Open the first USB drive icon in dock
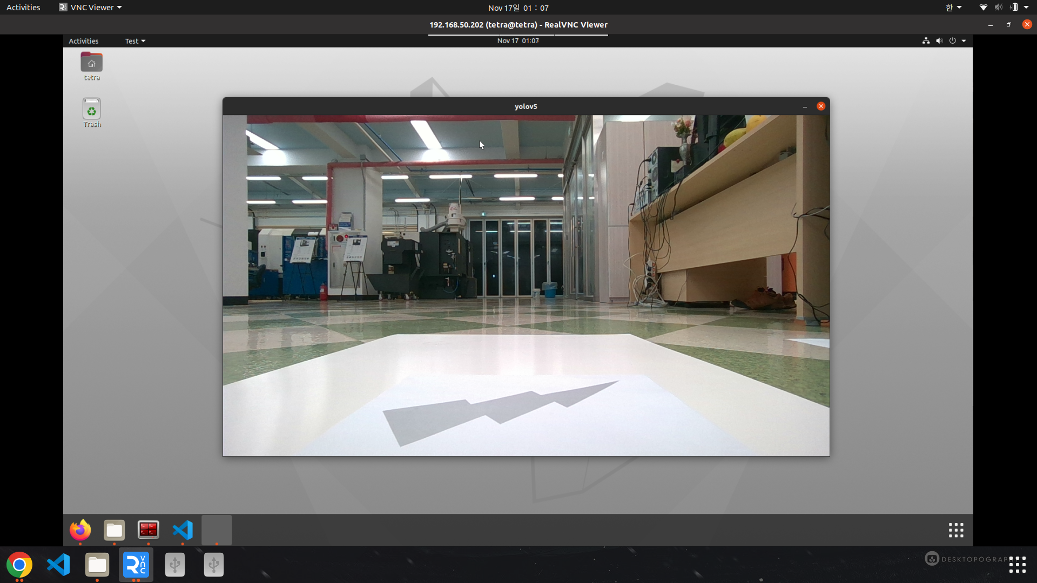 [174, 565]
